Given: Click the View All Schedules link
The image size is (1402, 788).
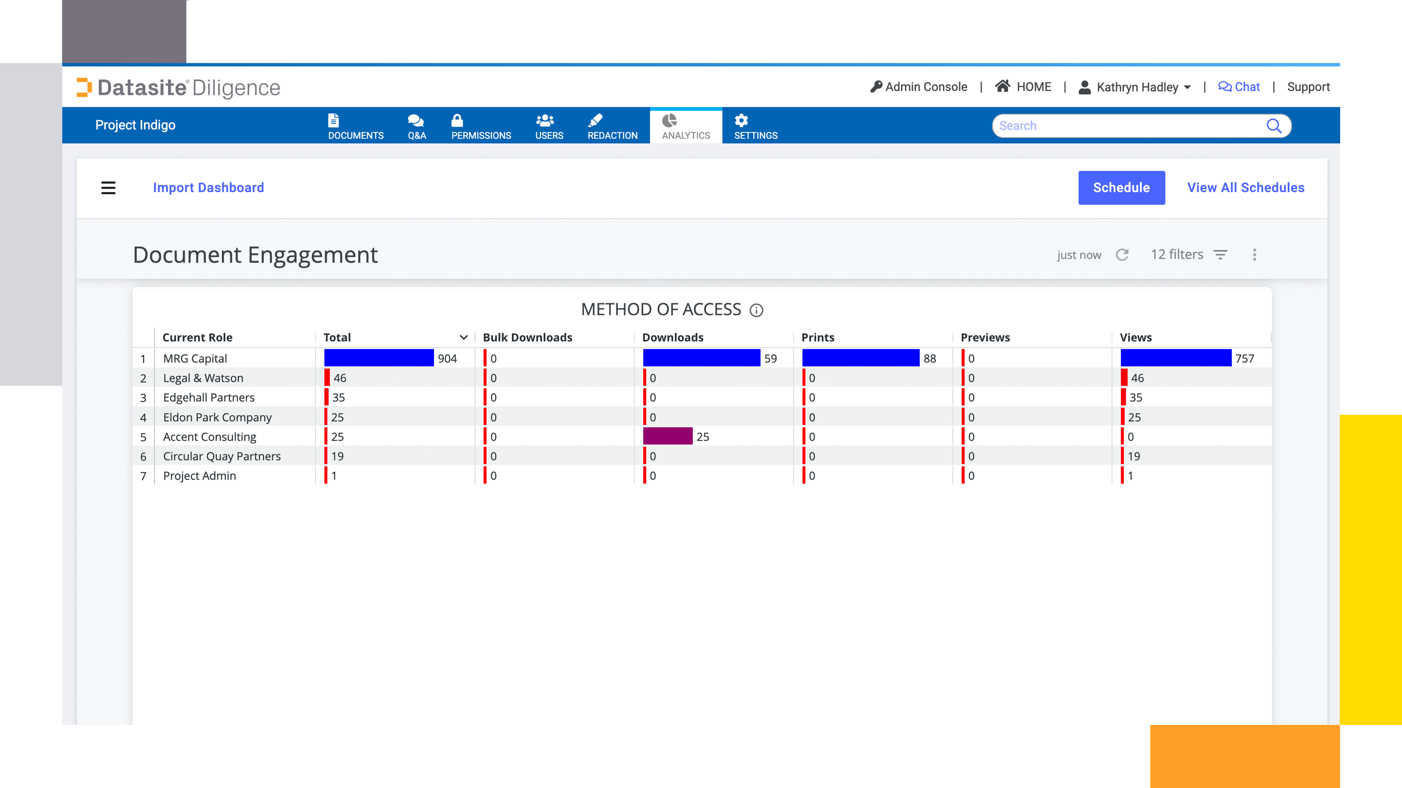Looking at the screenshot, I should 1245,187.
